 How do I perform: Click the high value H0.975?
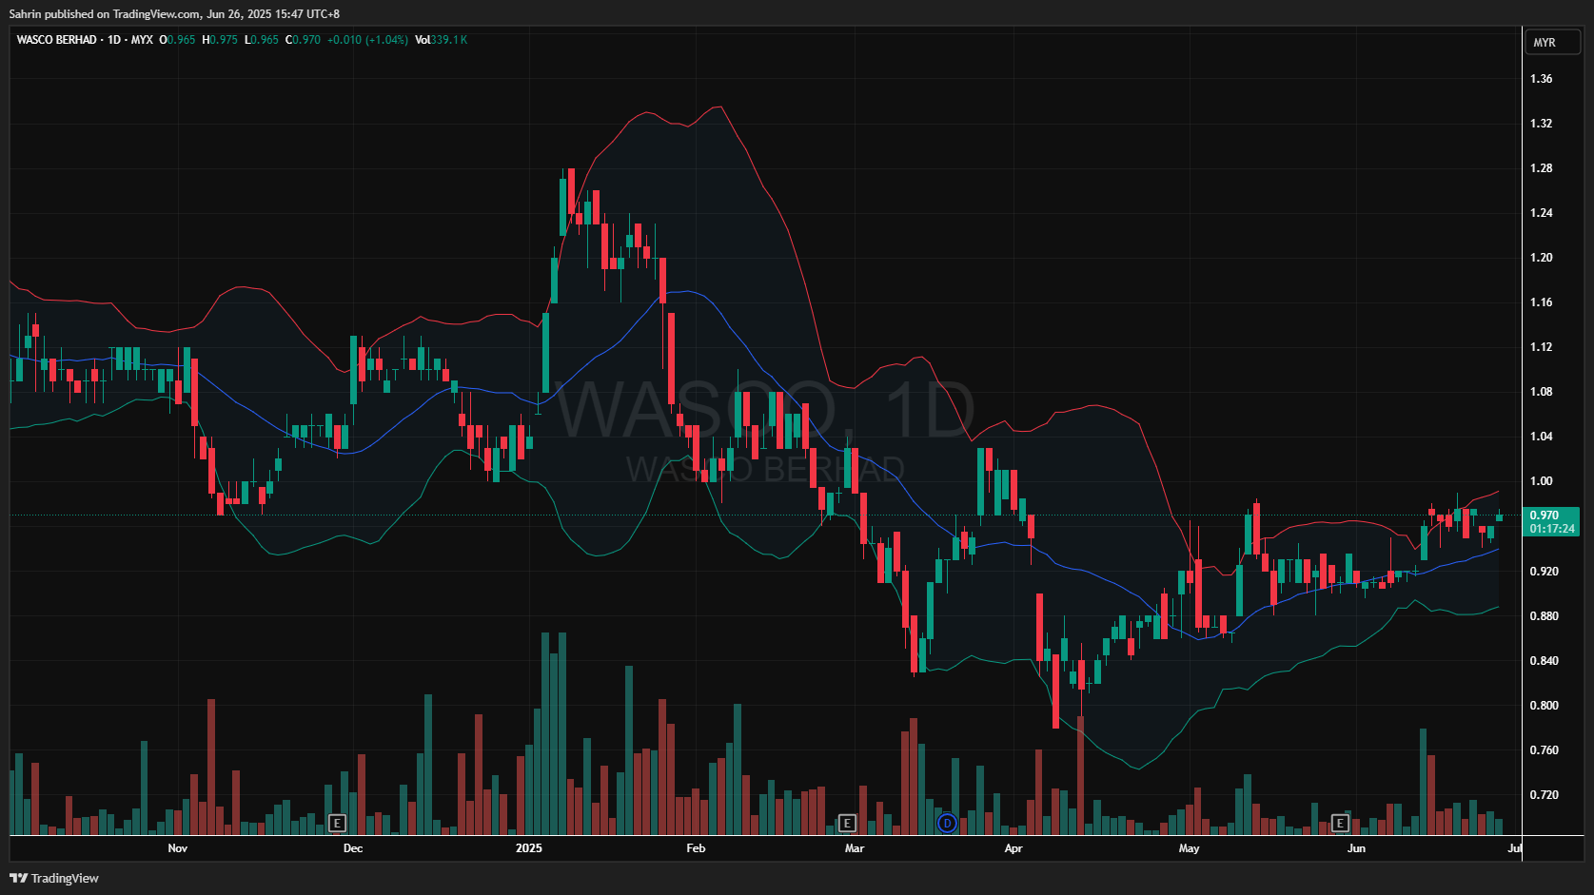point(220,40)
